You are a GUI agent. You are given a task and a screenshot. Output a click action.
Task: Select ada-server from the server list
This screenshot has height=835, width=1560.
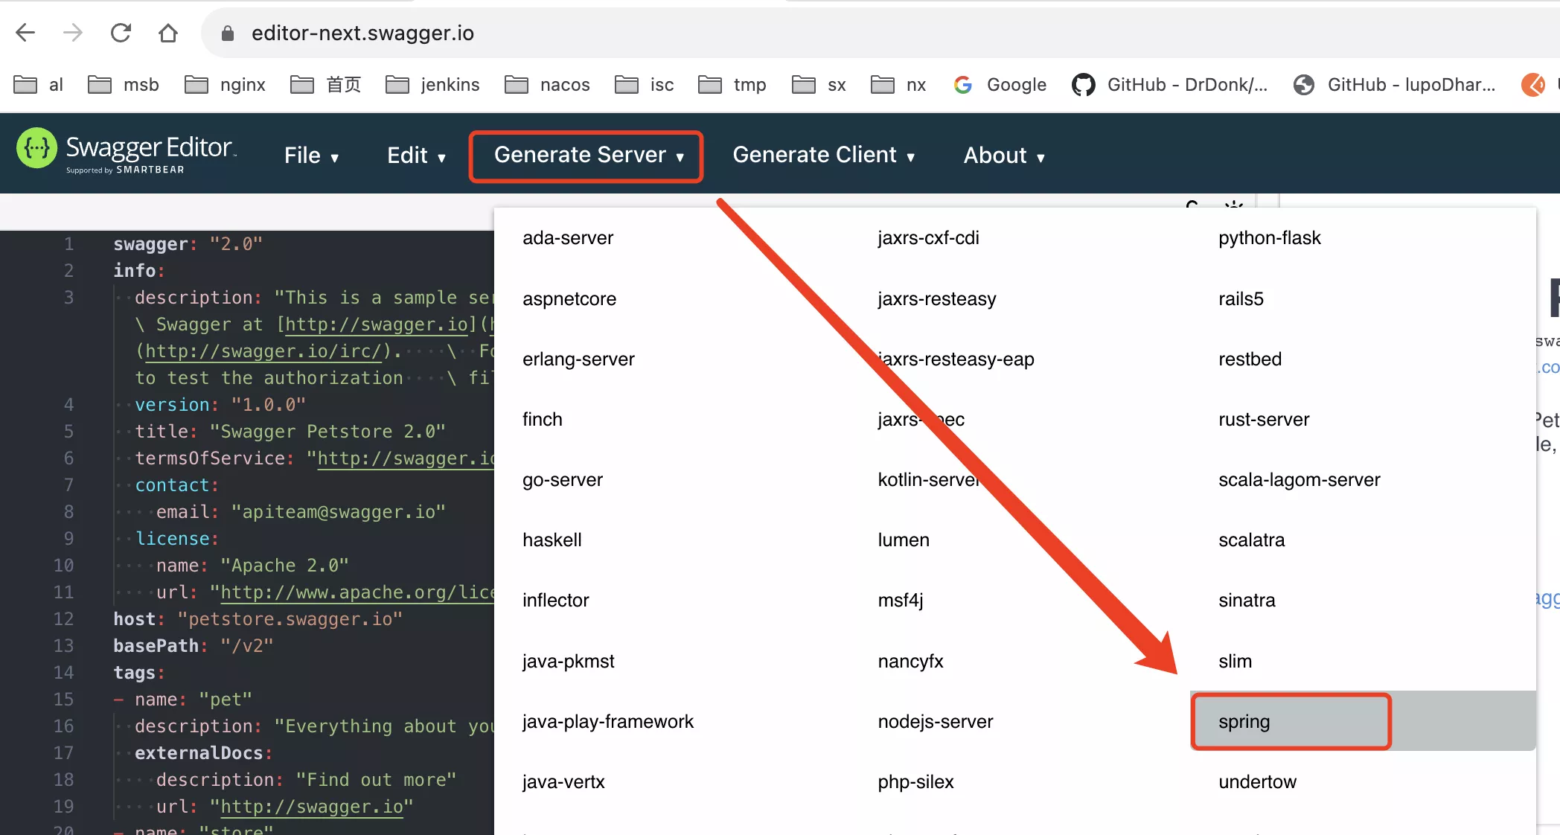point(568,238)
